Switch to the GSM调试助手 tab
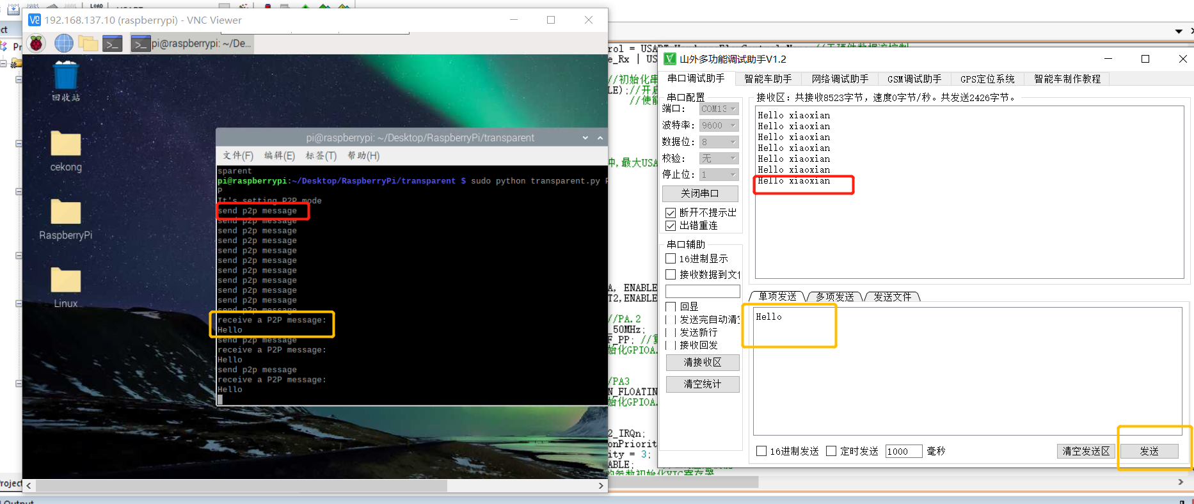This screenshot has width=1194, height=504. tap(914, 79)
